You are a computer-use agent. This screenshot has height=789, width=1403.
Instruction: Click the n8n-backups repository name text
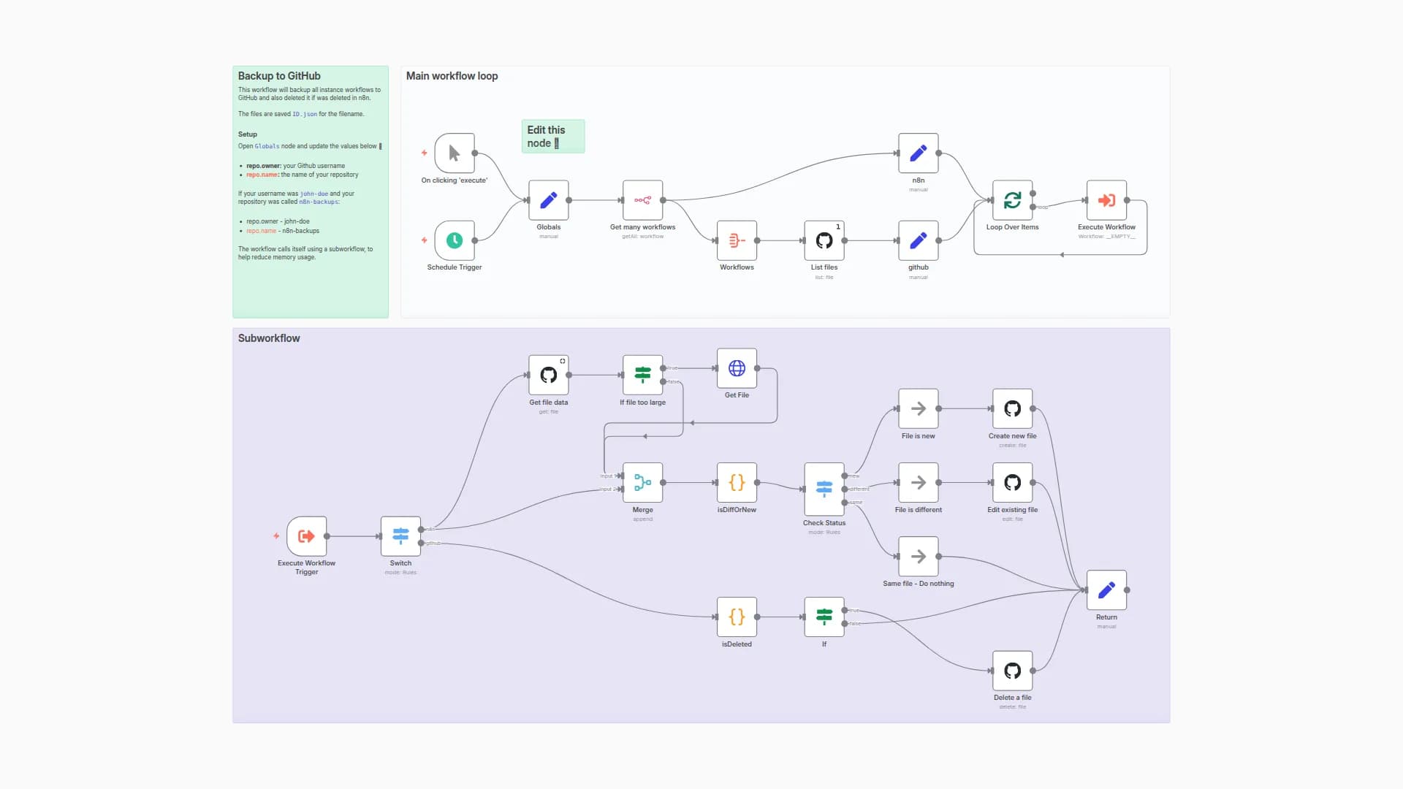[x=319, y=201]
